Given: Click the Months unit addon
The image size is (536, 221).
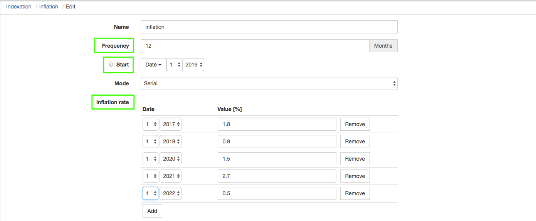Looking at the screenshot, I should (x=383, y=46).
